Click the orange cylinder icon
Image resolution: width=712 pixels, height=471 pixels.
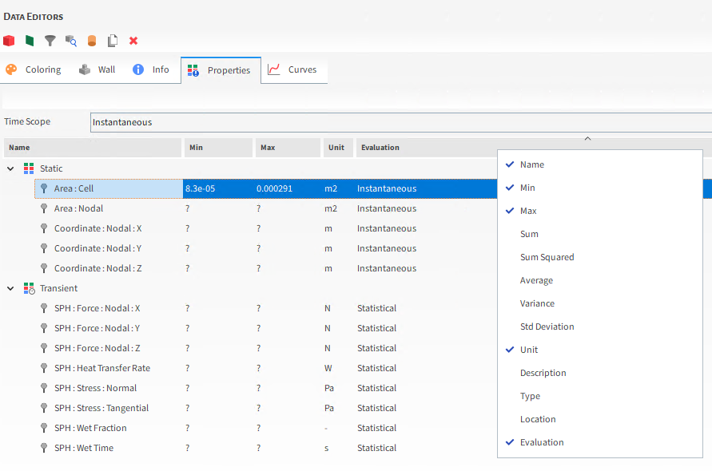[92, 41]
